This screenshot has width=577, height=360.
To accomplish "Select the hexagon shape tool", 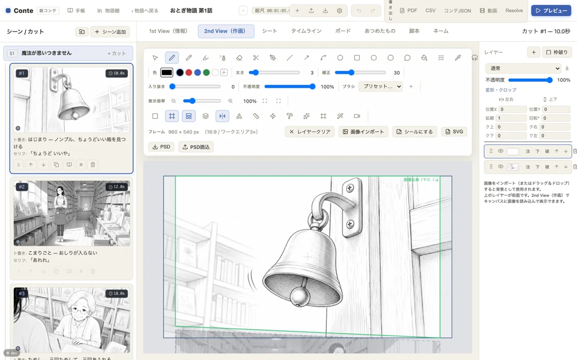I will click(340, 58).
